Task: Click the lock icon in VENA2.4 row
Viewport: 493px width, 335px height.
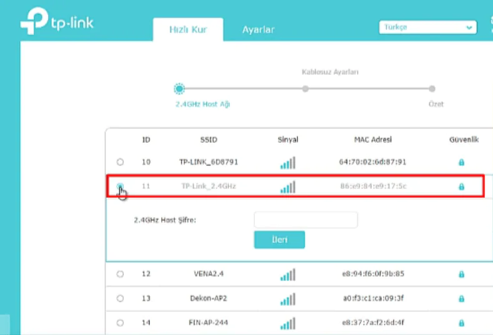Action: [x=461, y=274]
